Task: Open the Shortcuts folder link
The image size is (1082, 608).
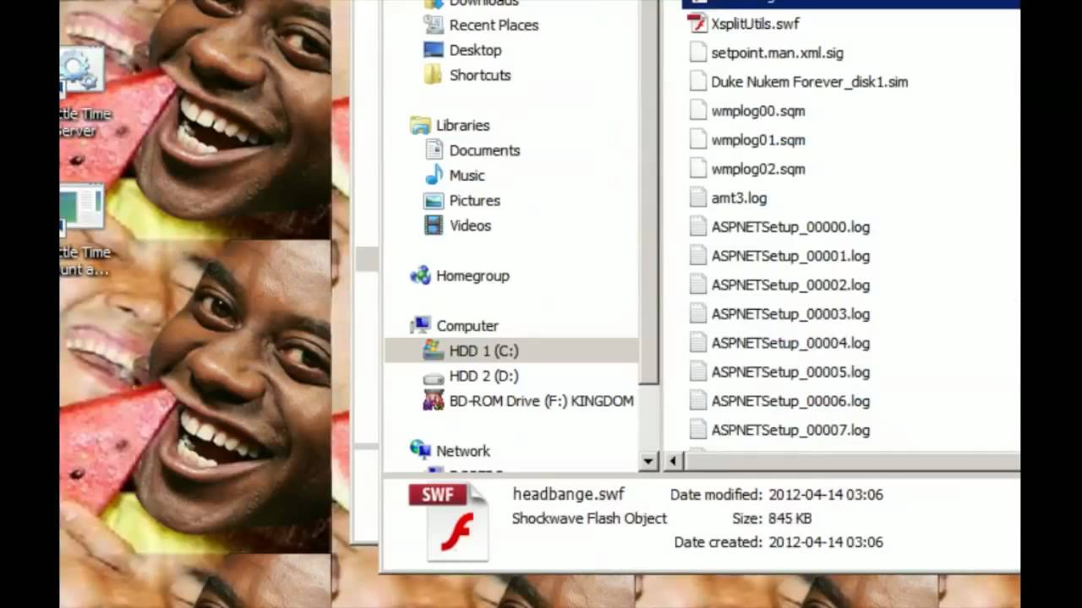Action: 480,75
